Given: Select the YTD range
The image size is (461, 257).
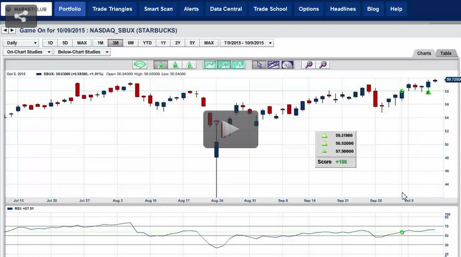Looking at the screenshot, I should 147,43.
